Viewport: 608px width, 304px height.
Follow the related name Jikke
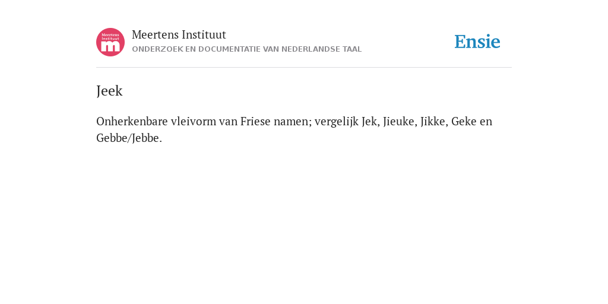coord(433,122)
